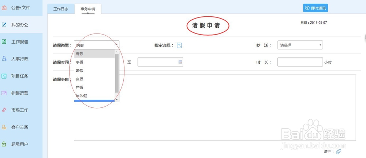The image size is (366, 158).
Task: Click dropdown list scroll-up arrow
Action: point(117,51)
